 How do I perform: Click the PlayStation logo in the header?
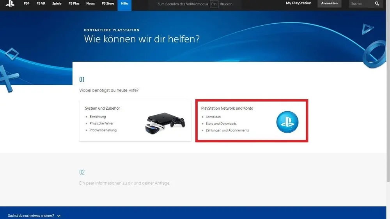click(10, 4)
